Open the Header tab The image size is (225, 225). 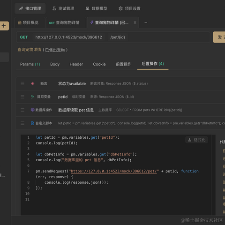tap(76, 64)
